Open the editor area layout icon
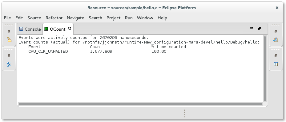The width and height of the screenshot is (286, 122). (x=276, y=64)
